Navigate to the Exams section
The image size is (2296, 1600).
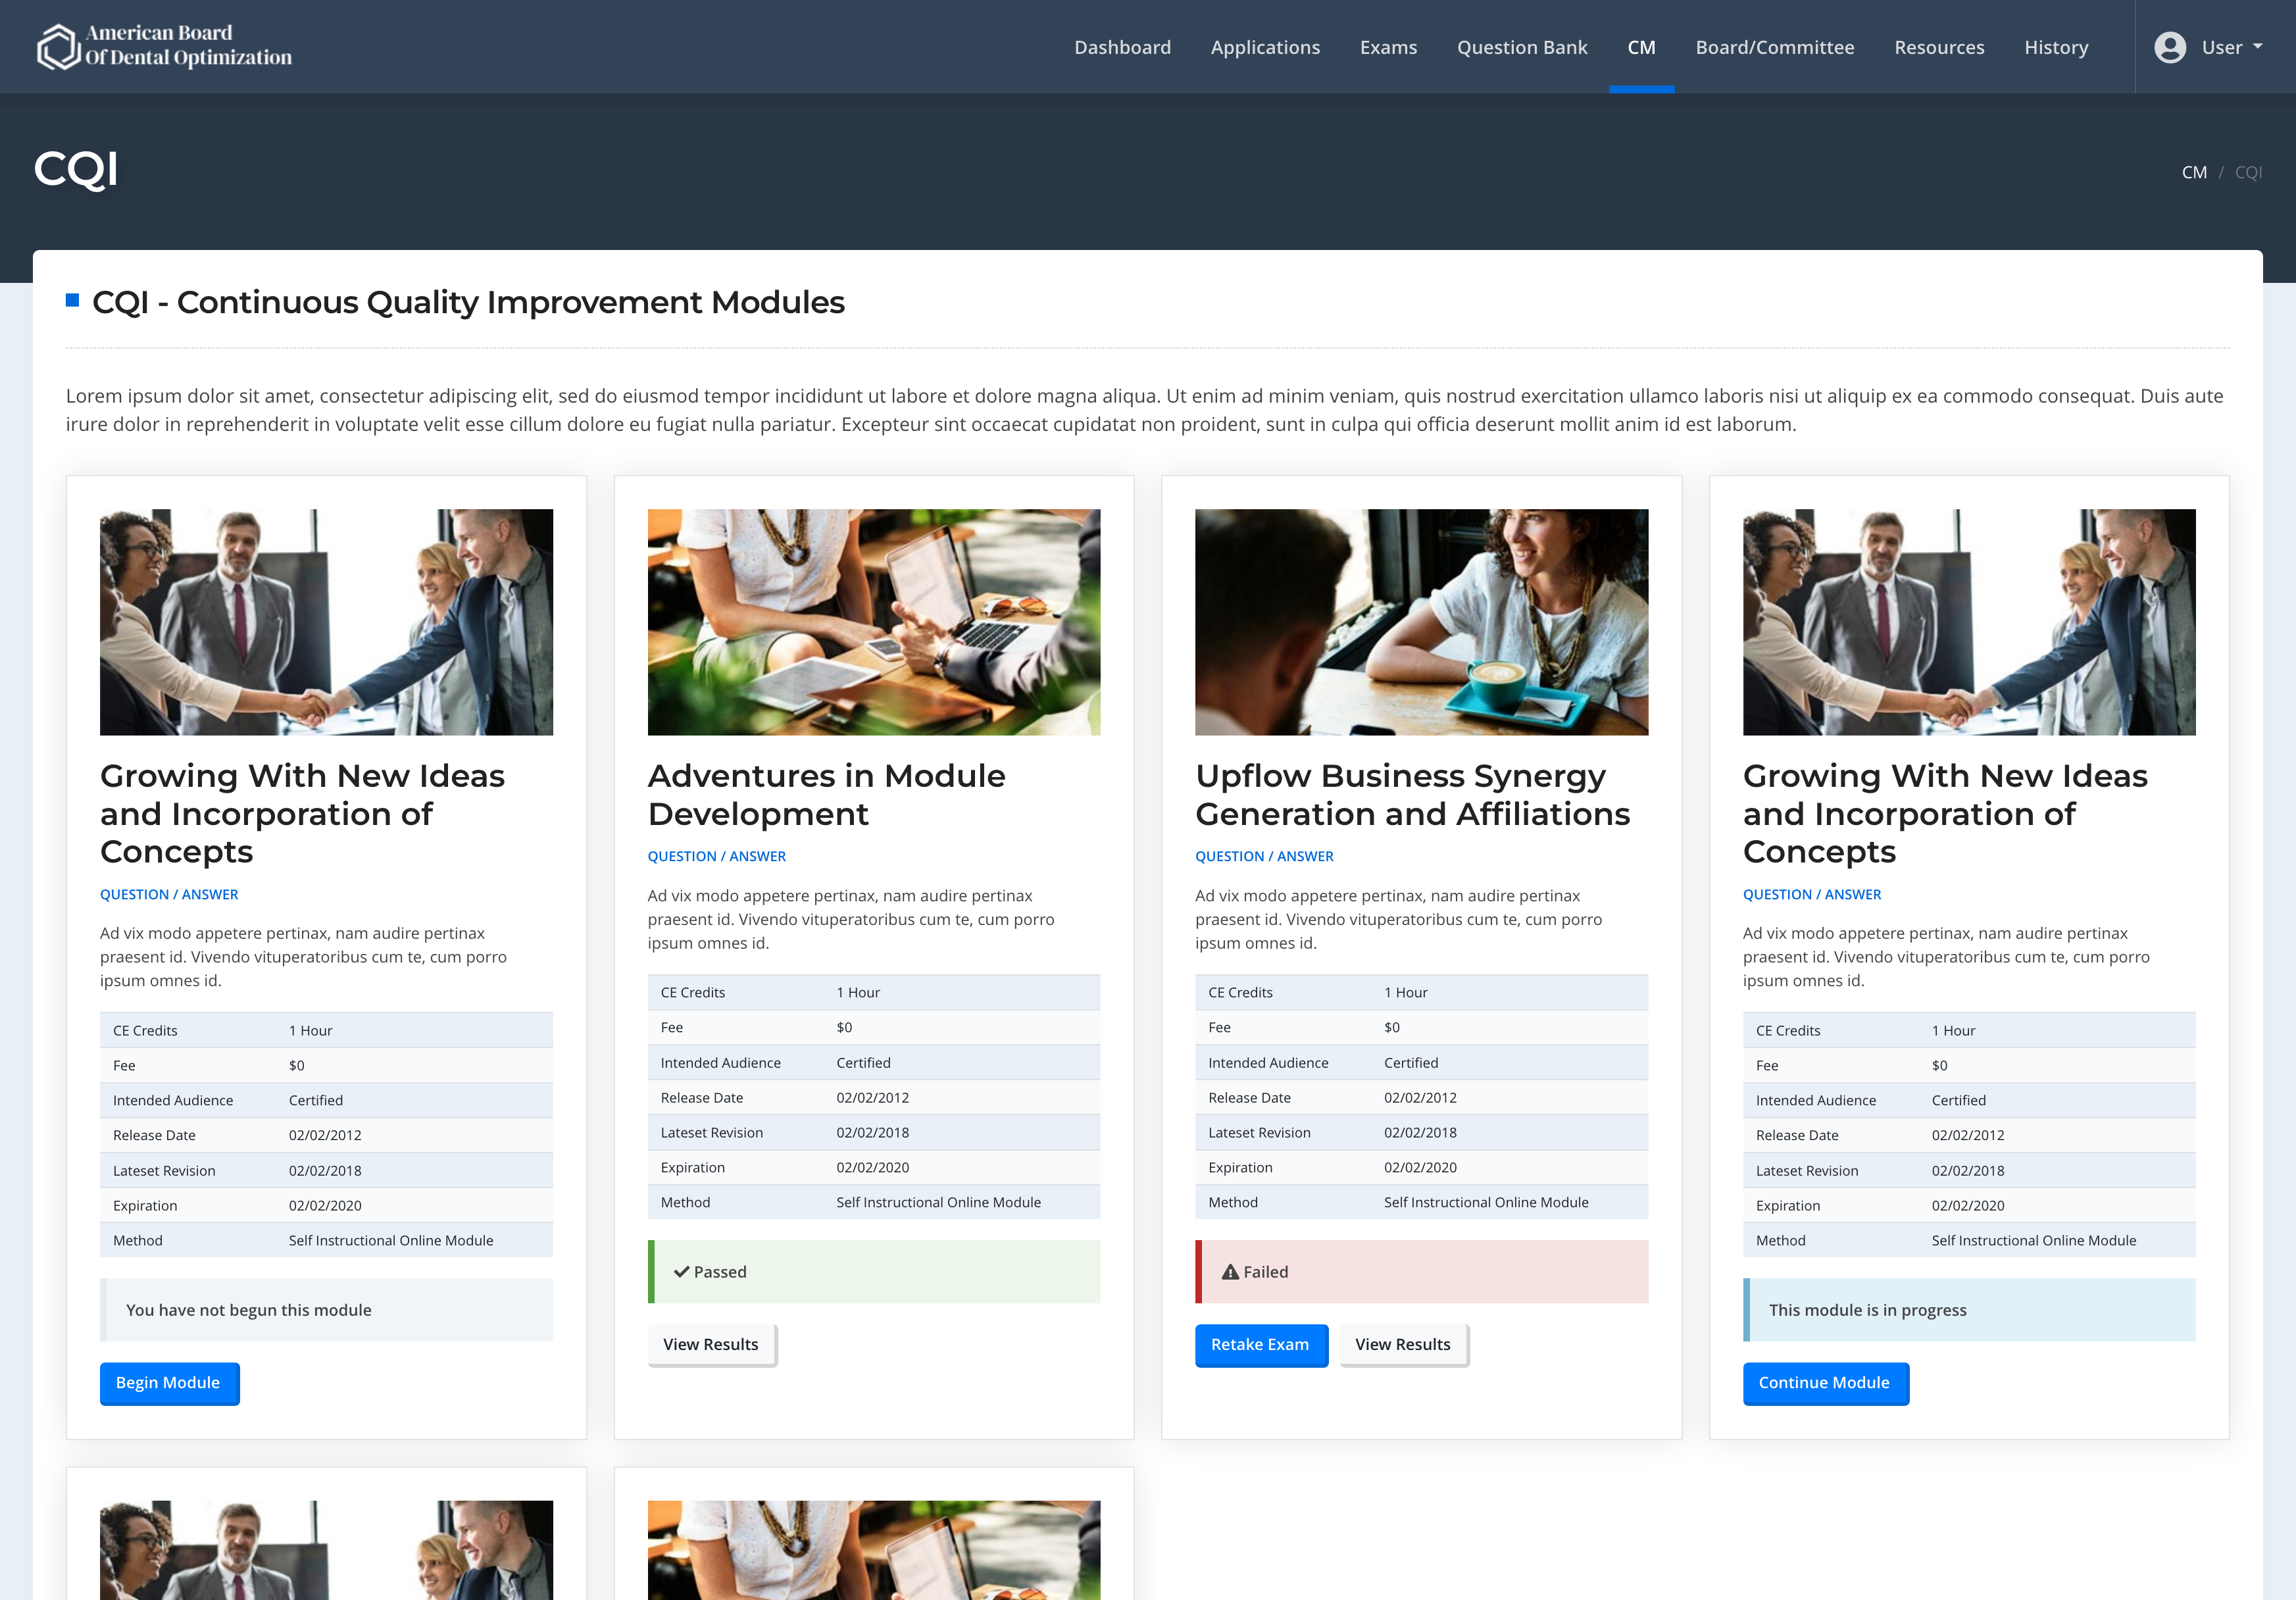pos(1388,47)
